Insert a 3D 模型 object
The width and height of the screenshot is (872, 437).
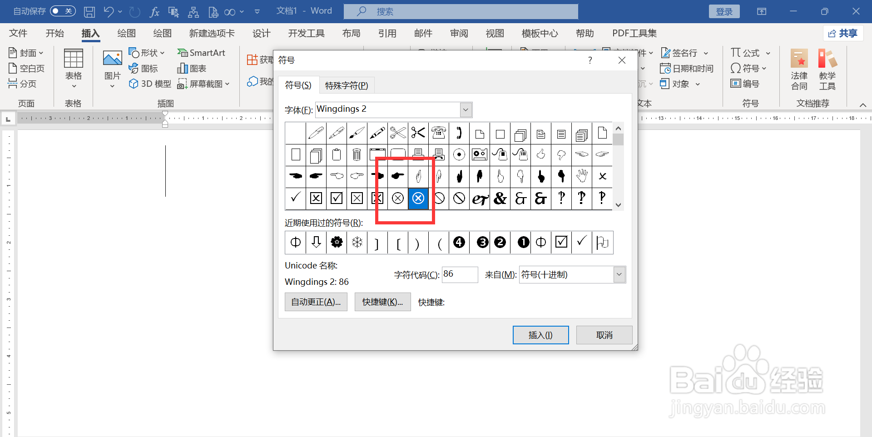149,84
